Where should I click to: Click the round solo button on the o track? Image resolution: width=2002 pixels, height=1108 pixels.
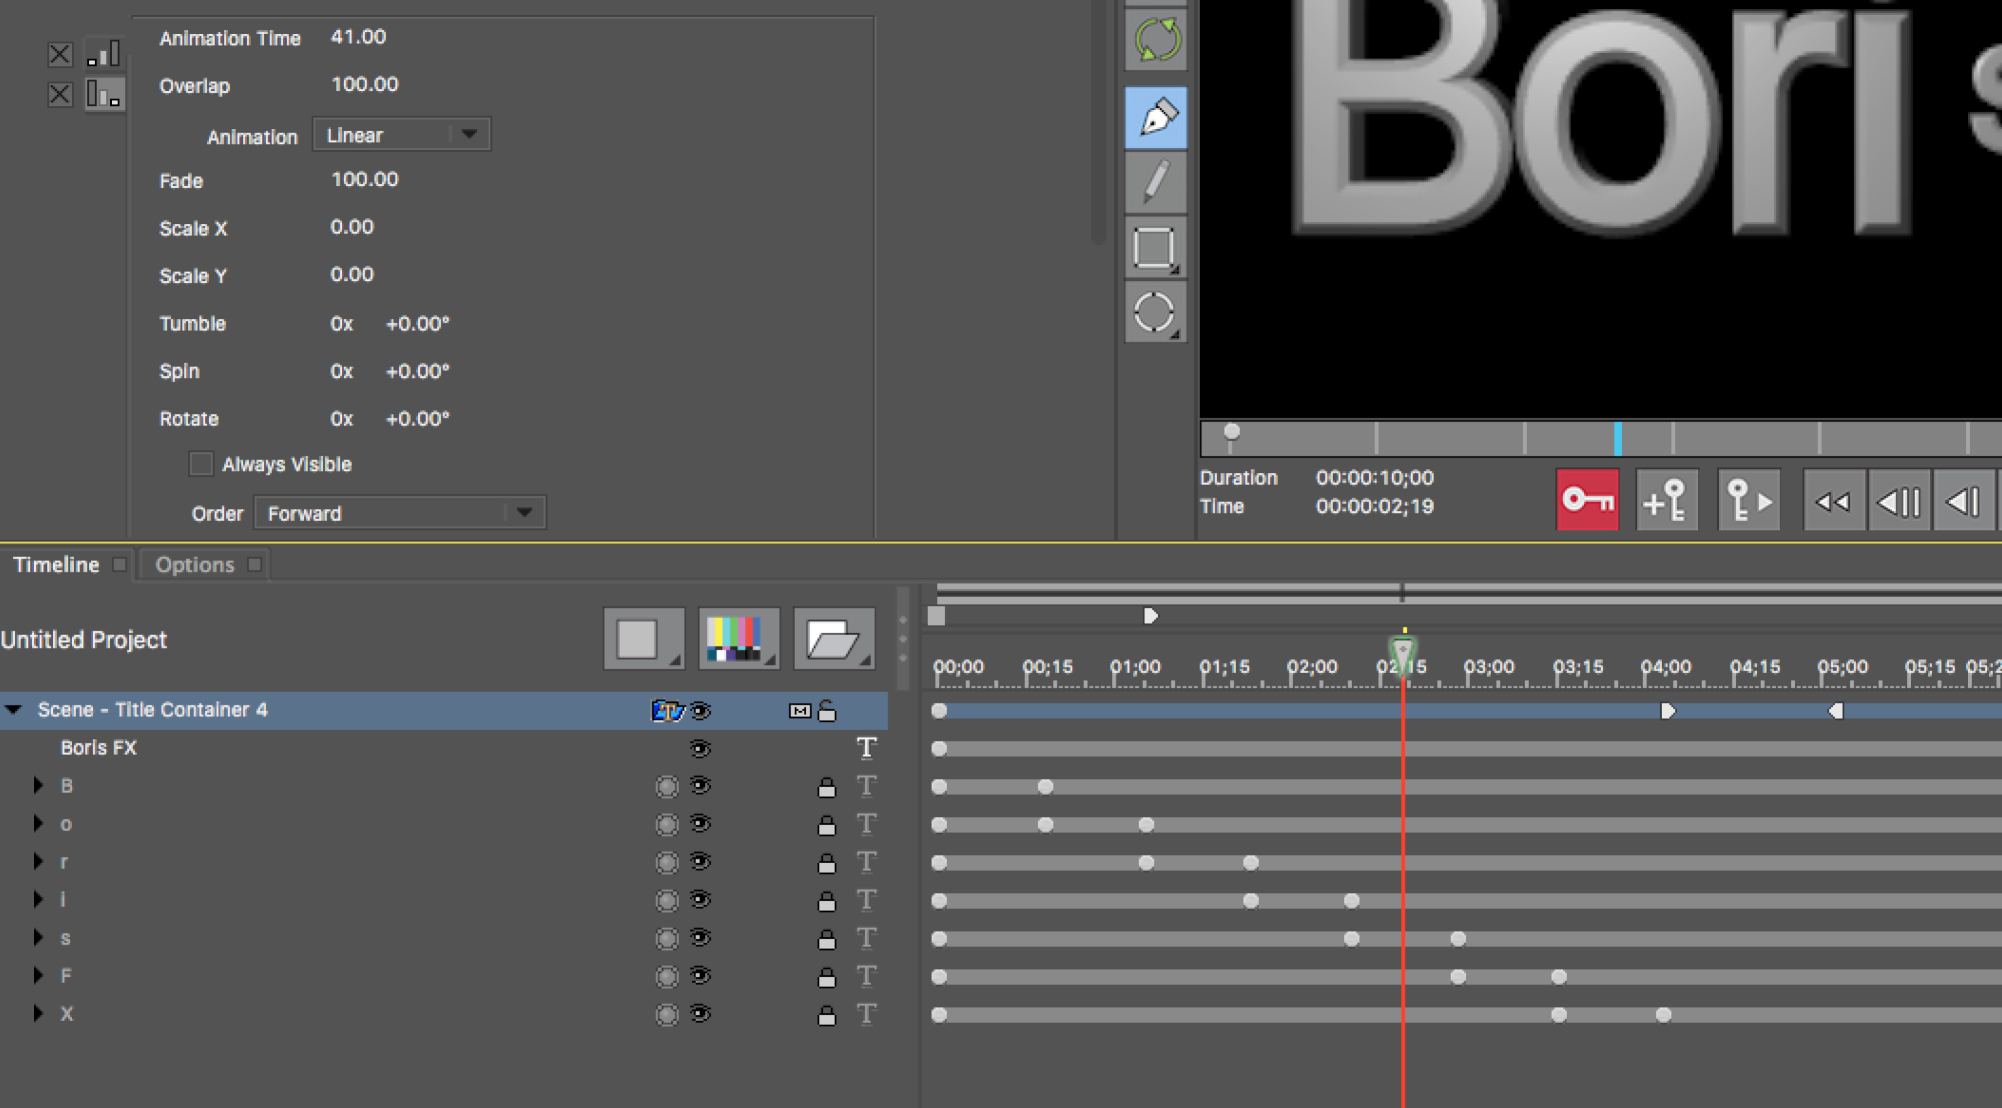[x=667, y=824]
